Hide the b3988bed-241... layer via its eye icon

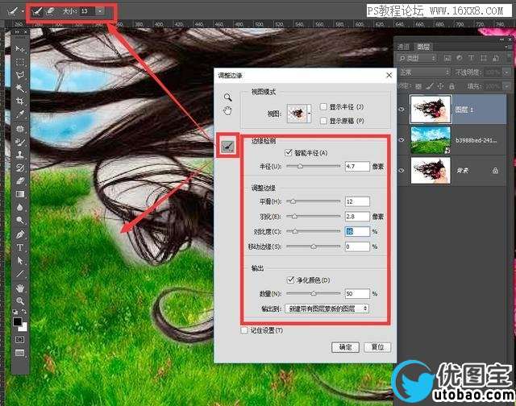[402, 139]
